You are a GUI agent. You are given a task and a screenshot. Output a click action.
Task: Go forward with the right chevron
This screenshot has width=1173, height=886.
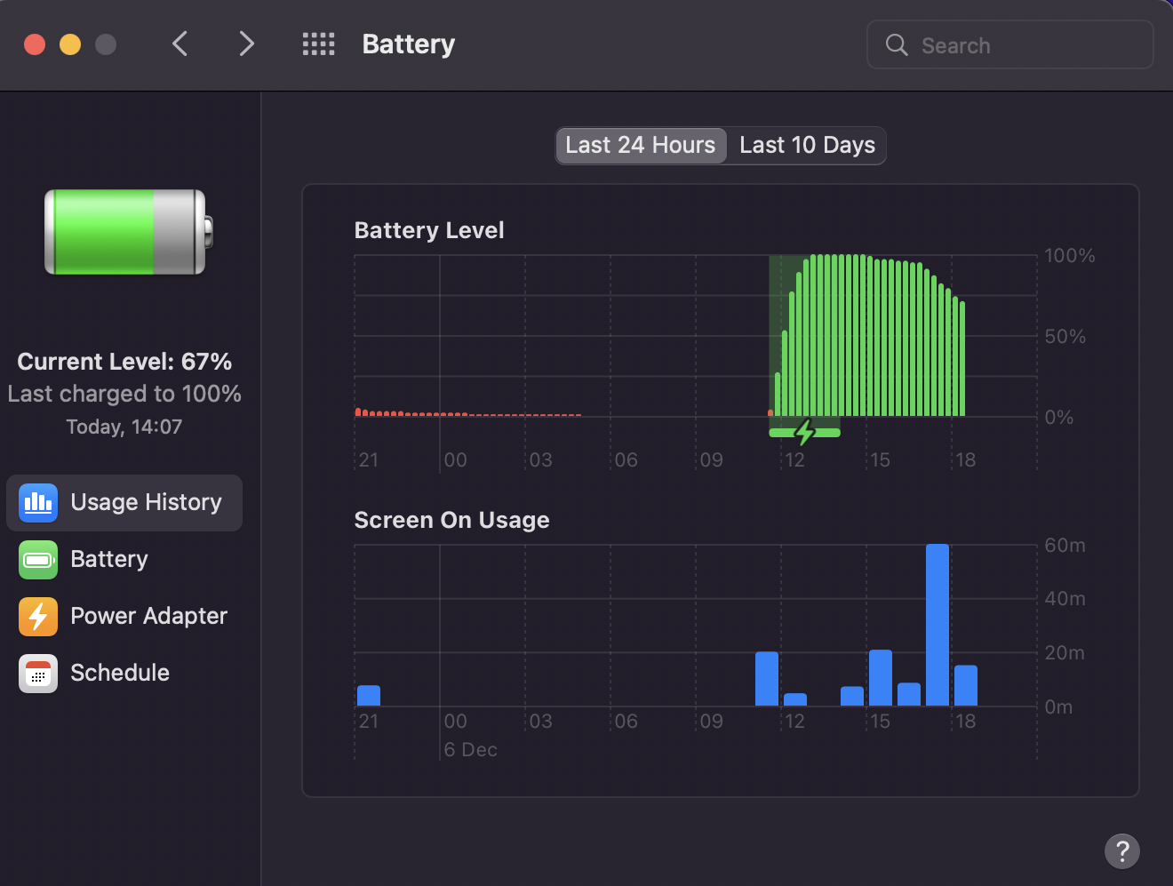(x=246, y=44)
